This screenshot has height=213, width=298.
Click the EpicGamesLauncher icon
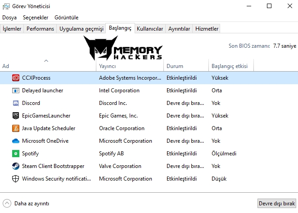click(16, 116)
